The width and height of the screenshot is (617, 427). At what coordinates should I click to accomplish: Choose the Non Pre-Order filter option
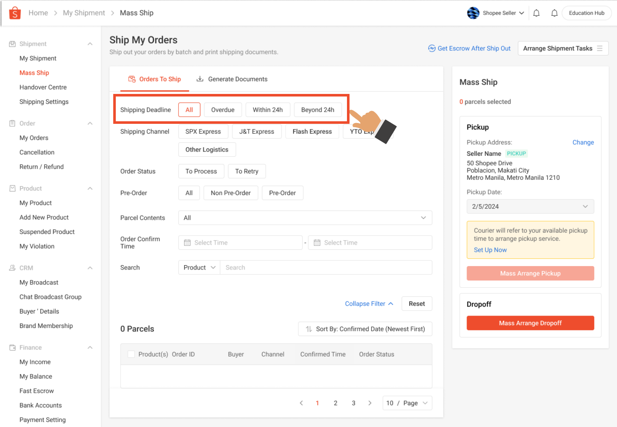[x=230, y=193]
